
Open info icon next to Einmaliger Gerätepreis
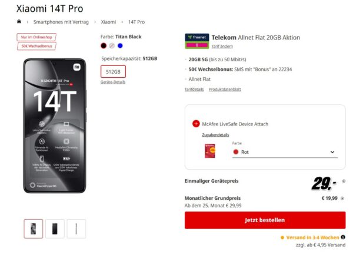(344, 181)
